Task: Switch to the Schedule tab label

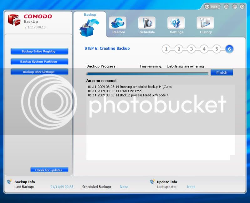Action: coord(147,32)
